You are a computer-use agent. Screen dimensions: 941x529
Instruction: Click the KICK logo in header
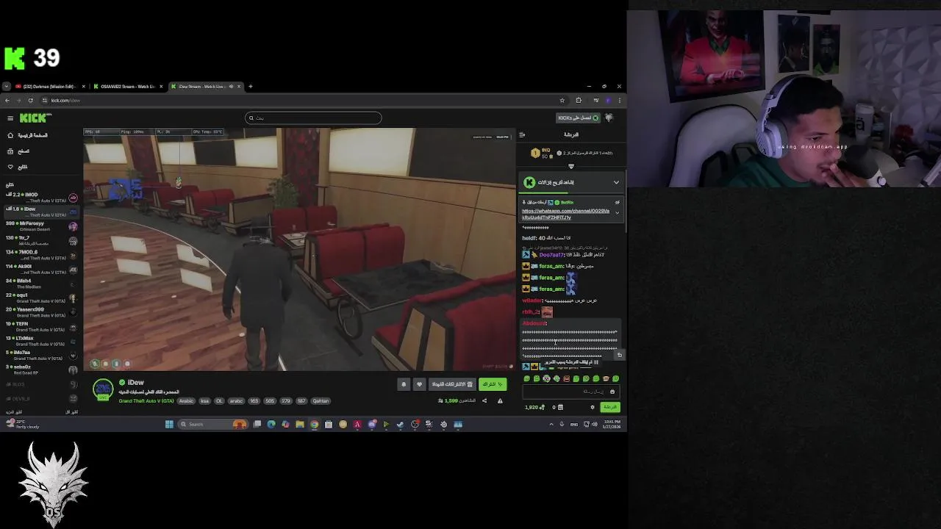tap(34, 118)
